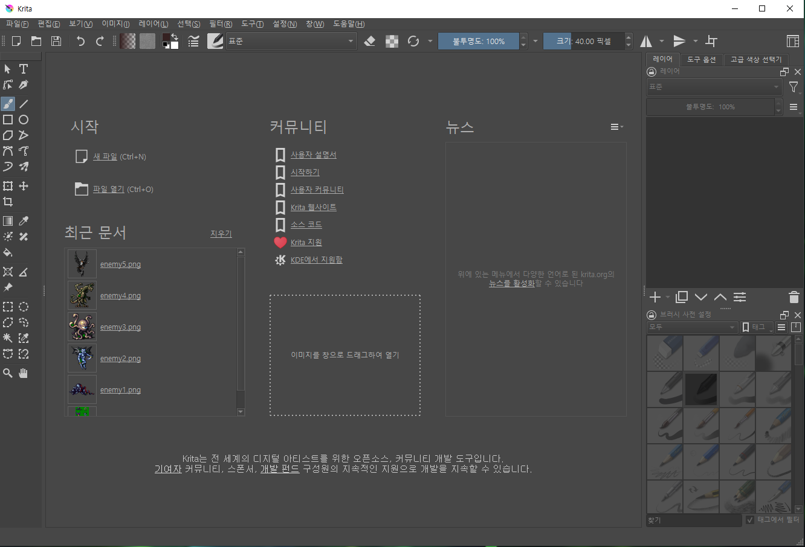Toggle the 태그에서 필터 checkbox

[750, 520]
